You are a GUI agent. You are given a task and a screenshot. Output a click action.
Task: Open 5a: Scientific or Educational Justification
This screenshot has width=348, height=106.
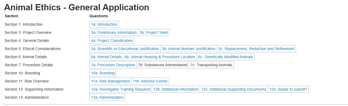pos(125,49)
